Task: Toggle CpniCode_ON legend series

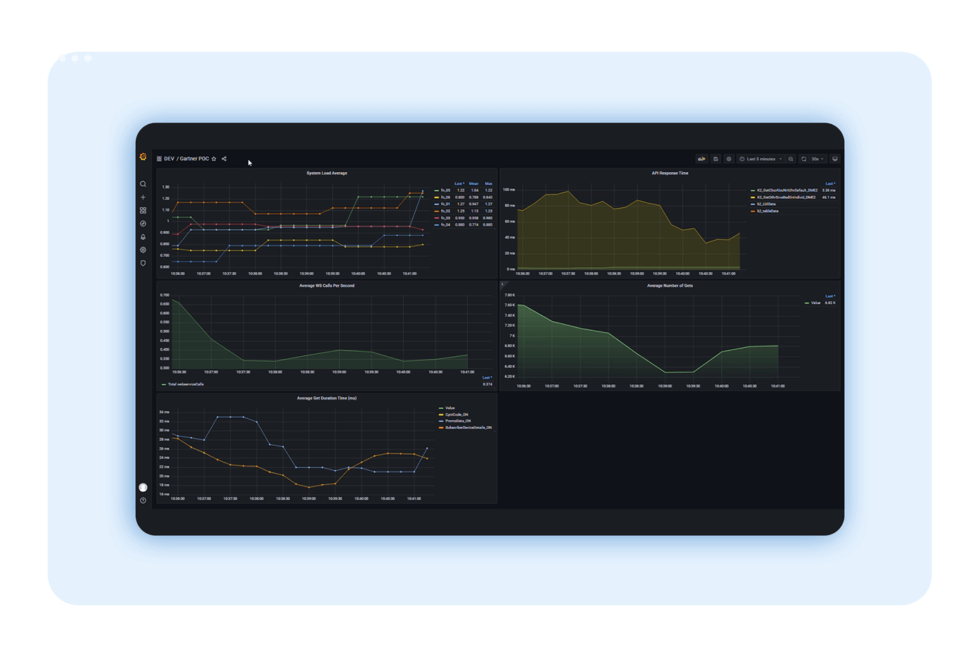Action: [x=456, y=414]
